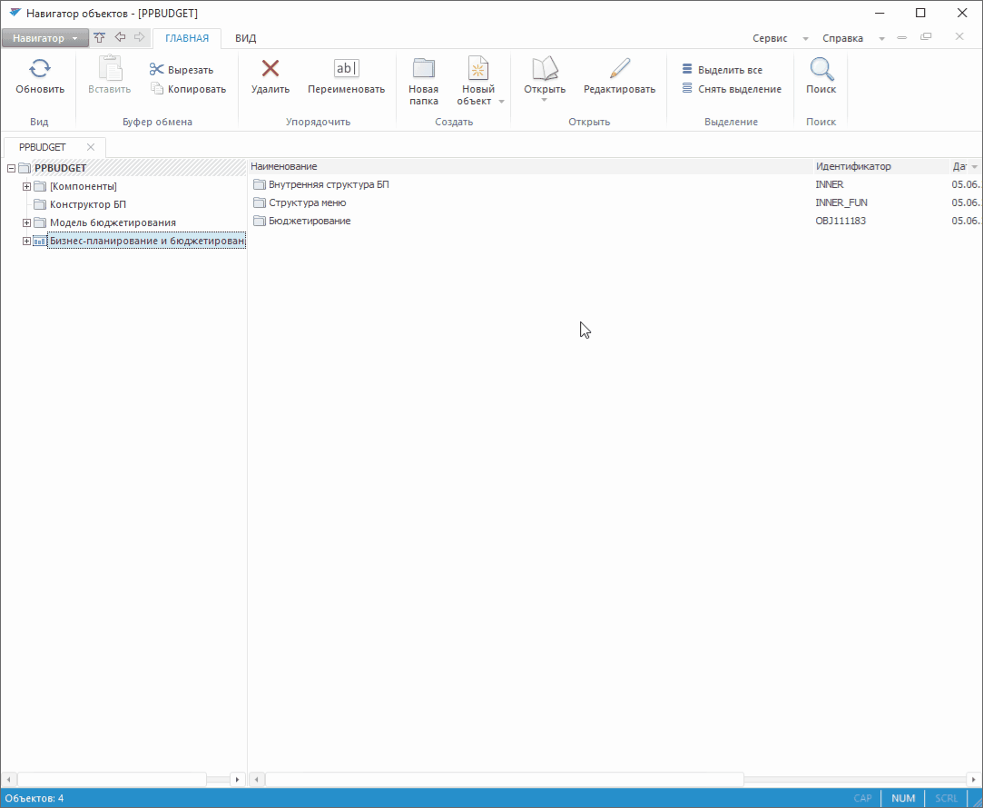Screen dimensions: 983x808
Task: Click Бизнес-планирование chart icon in tree
Action: (x=40, y=241)
